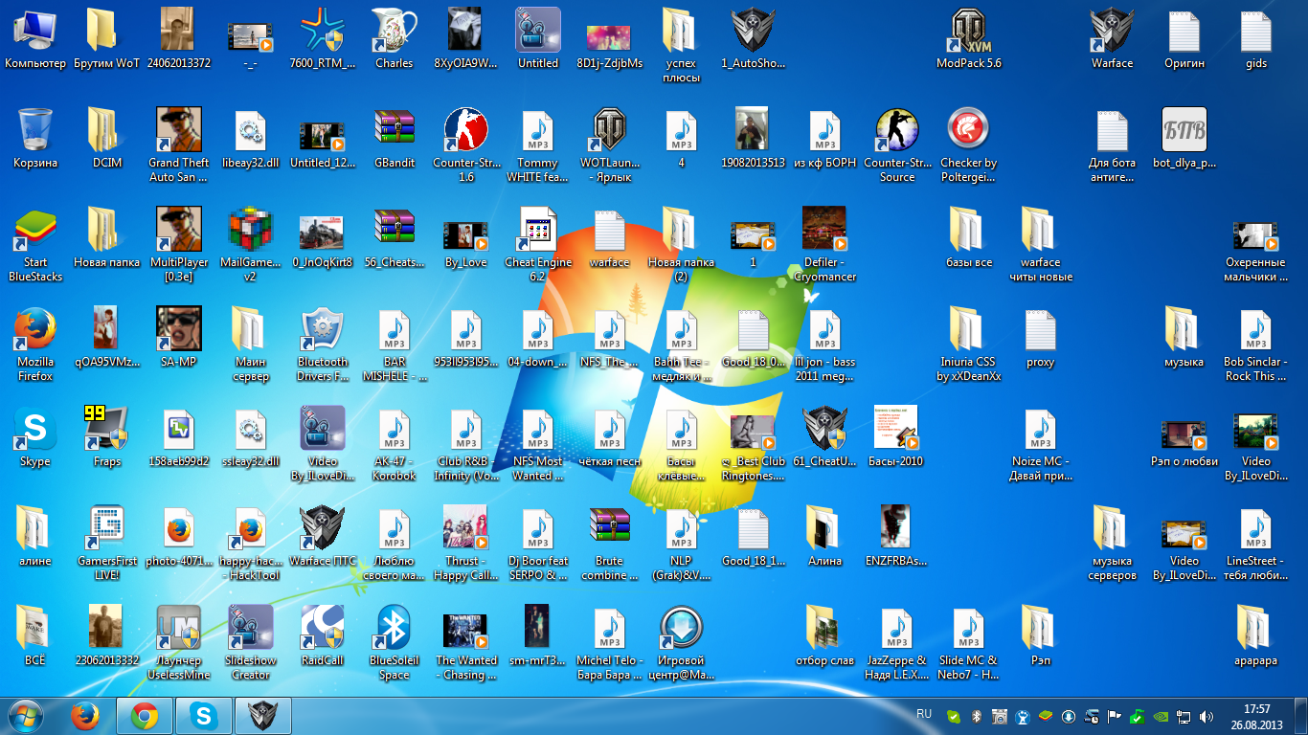This screenshot has height=735, width=1308.
Task: Click the BlueSoleil Space Bluetooth icon
Action: pyautogui.click(x=395, y=629)
